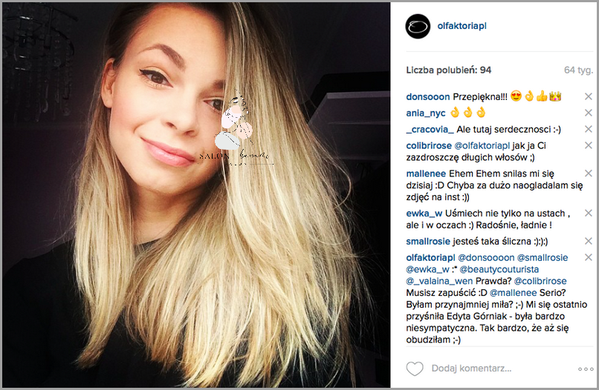Click the heart like icon

415,368
